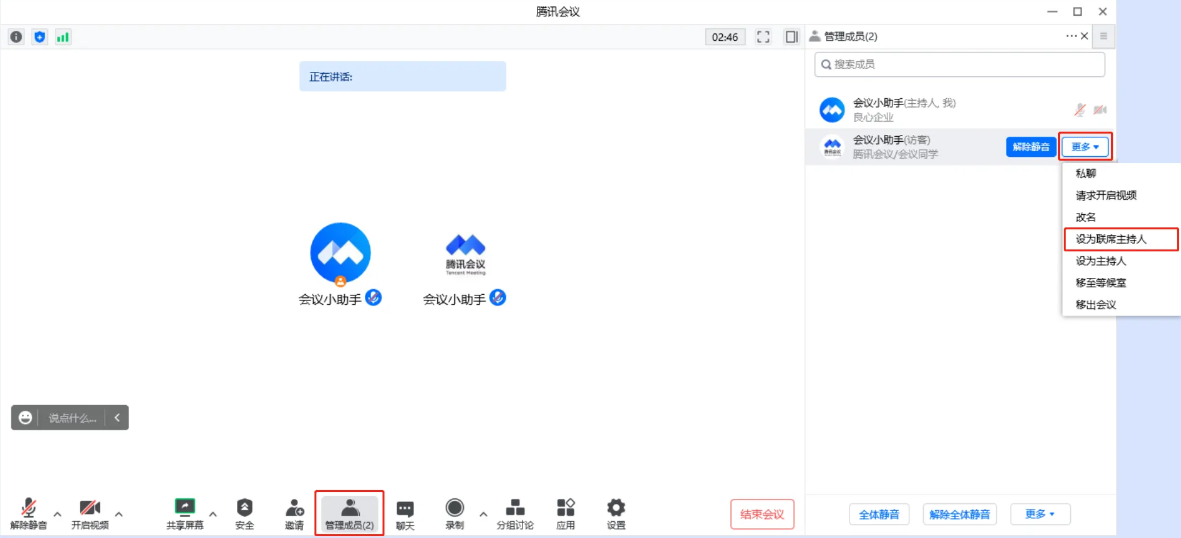The image size is (1181, 538).
Task: Click 全体静音 to mute everyone
Action: 879,514
